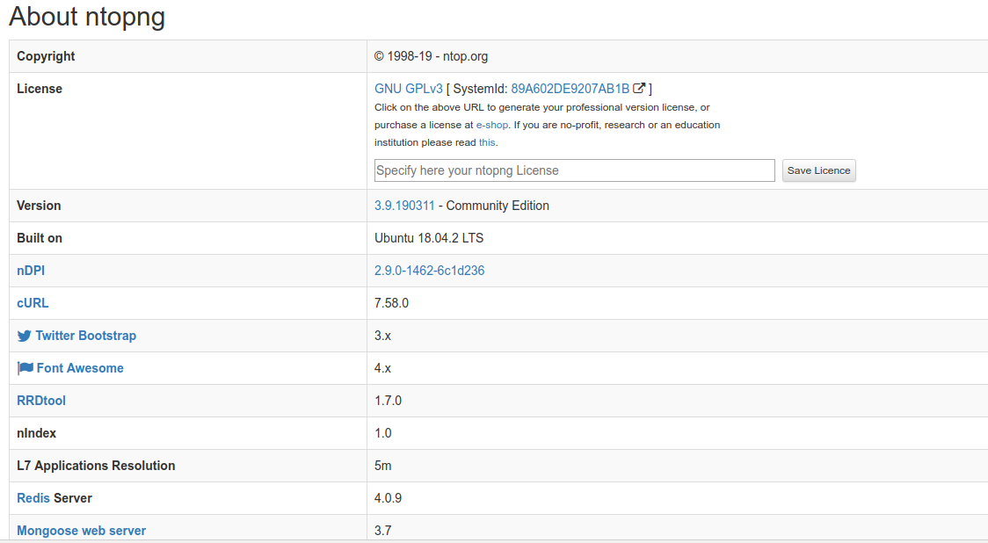
Task: Select the Copyright row label
Action: click(x=46, y=56)
